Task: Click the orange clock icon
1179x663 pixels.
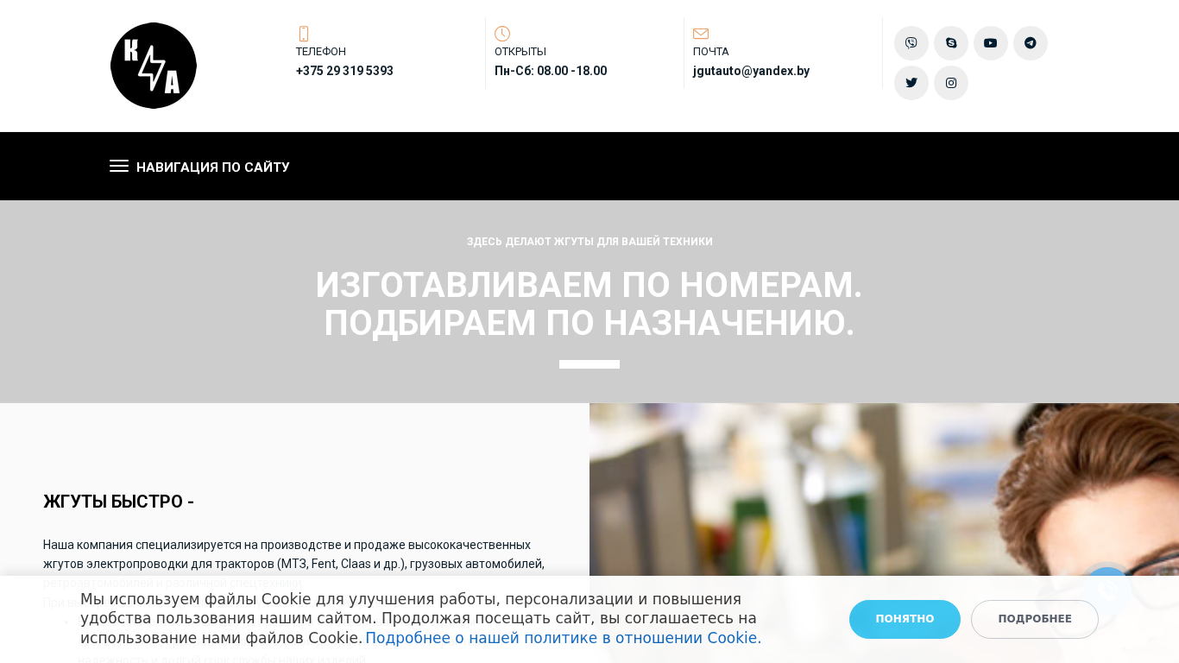Action: (x=502, y=34)
